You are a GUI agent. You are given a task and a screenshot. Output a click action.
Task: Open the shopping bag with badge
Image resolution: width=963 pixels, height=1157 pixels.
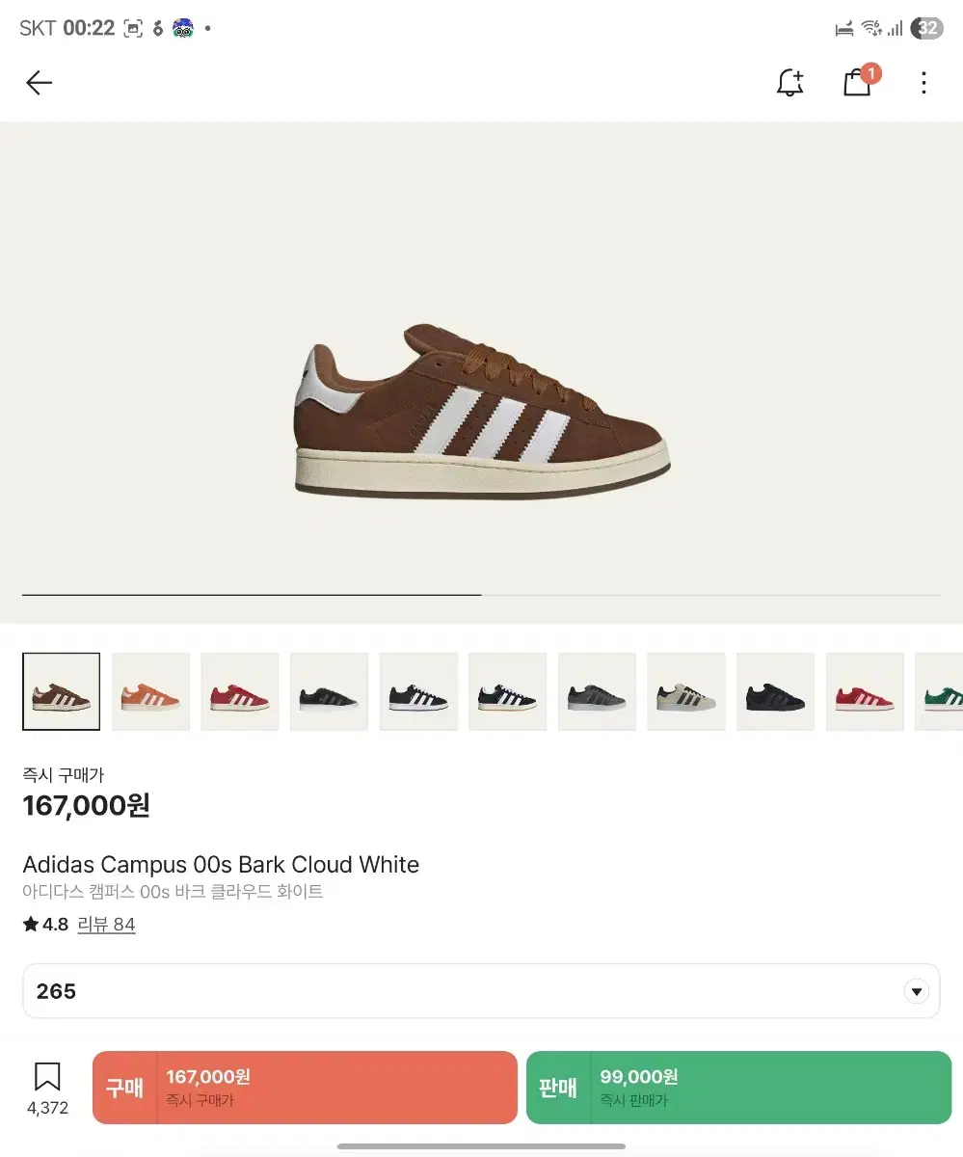tap(860, 80)
